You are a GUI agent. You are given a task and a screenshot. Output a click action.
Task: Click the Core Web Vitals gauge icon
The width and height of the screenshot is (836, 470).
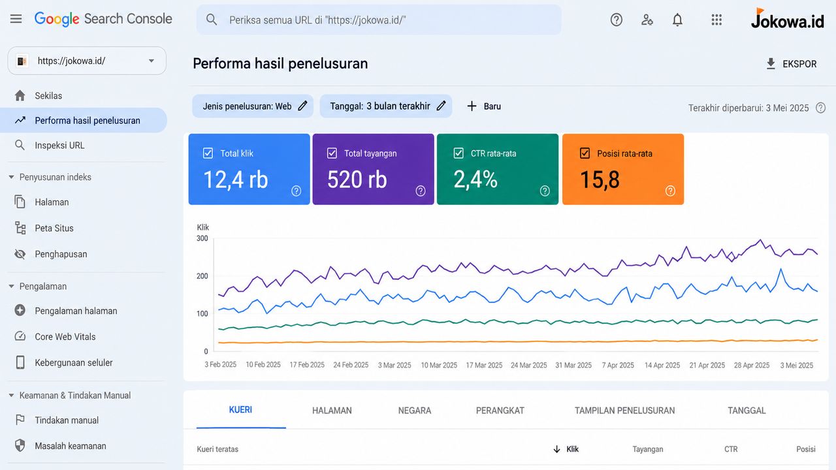tap(20, 336)
